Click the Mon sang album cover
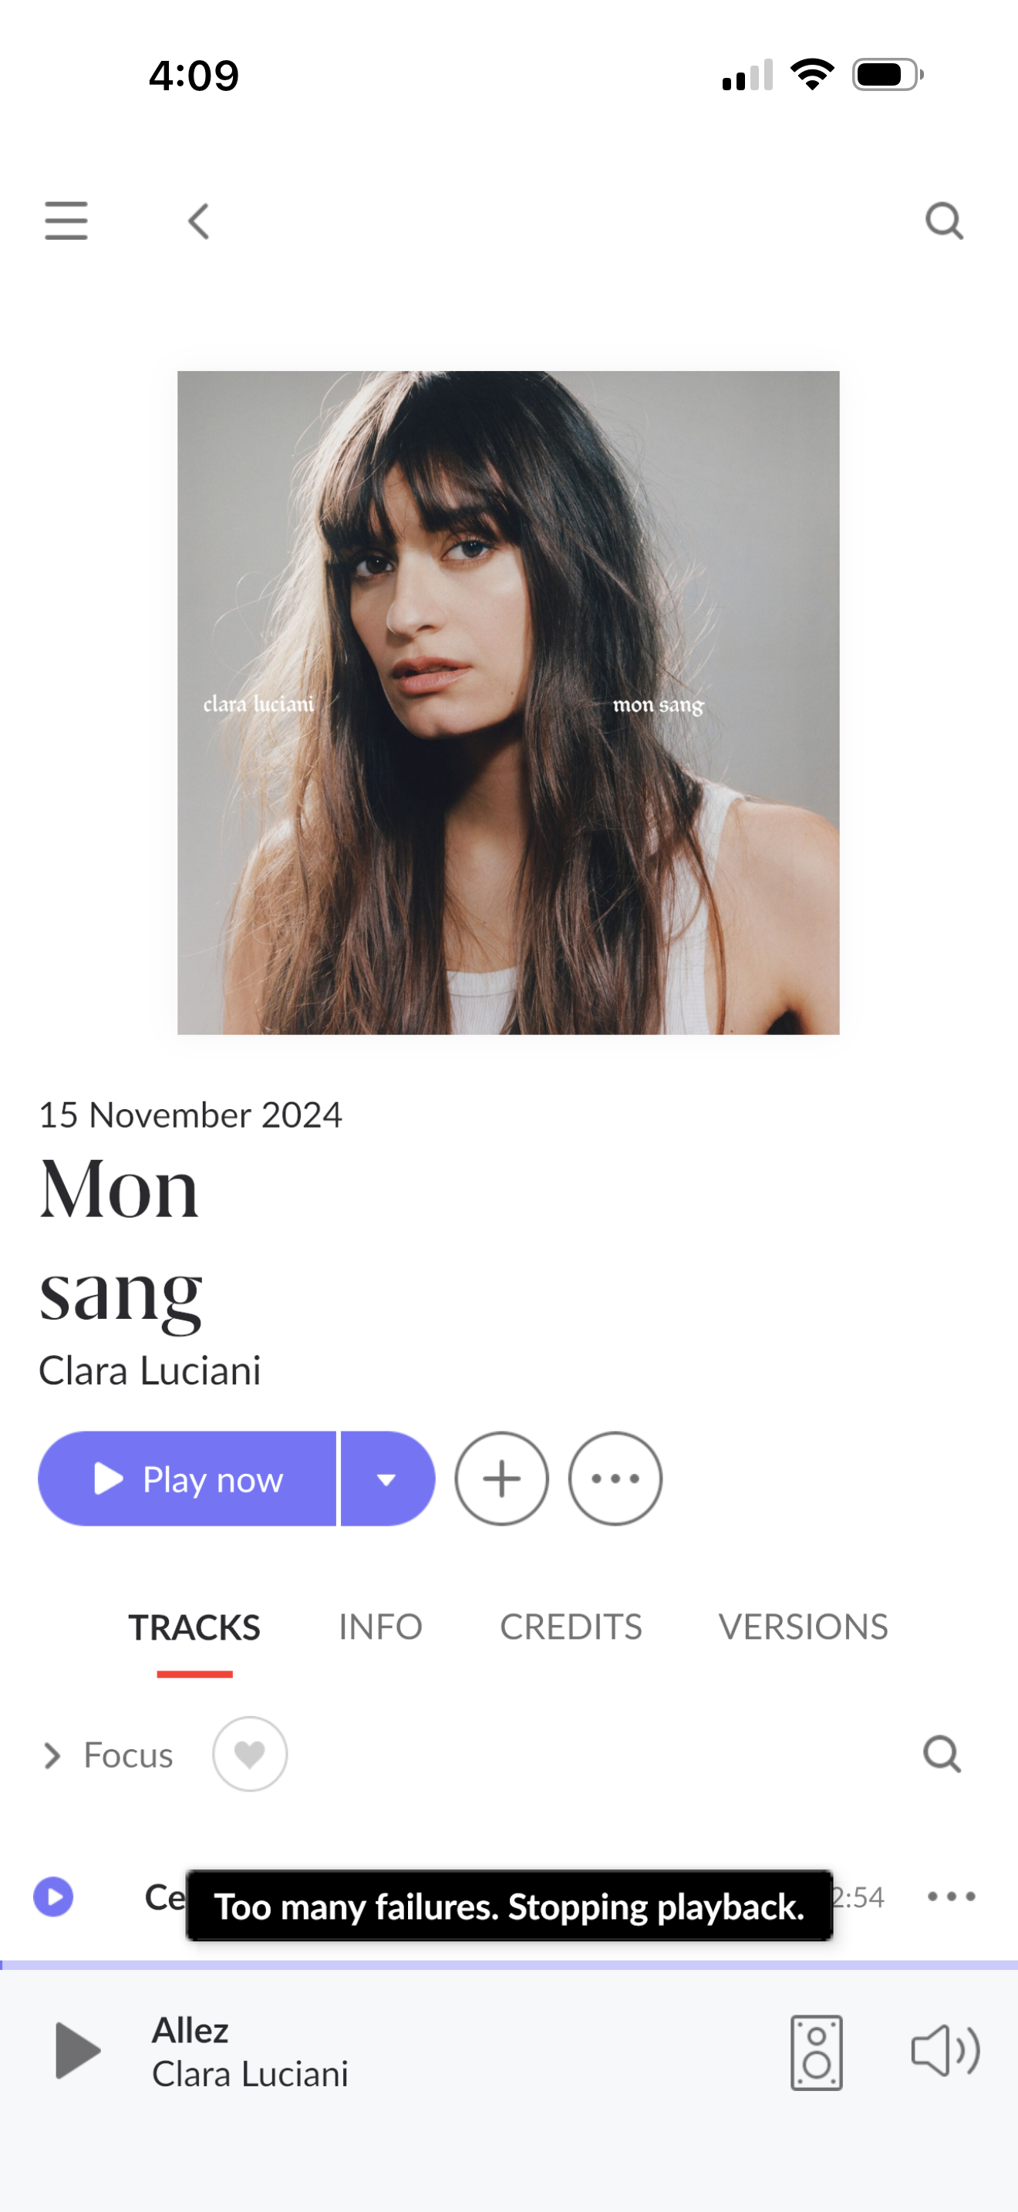 pyautogui.click(x=508, y=703)
